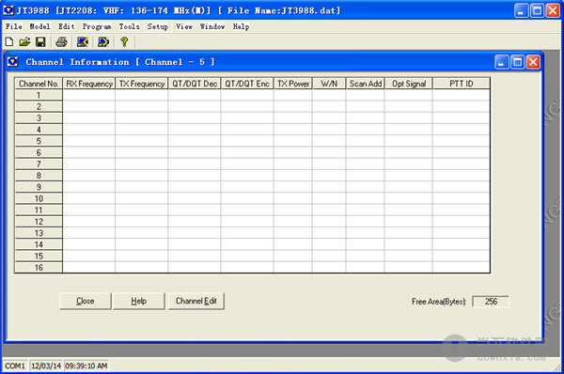Click the yellow question mark help icon
The height and width of the screenshot is (374, 564).
(x=124, y=42)
